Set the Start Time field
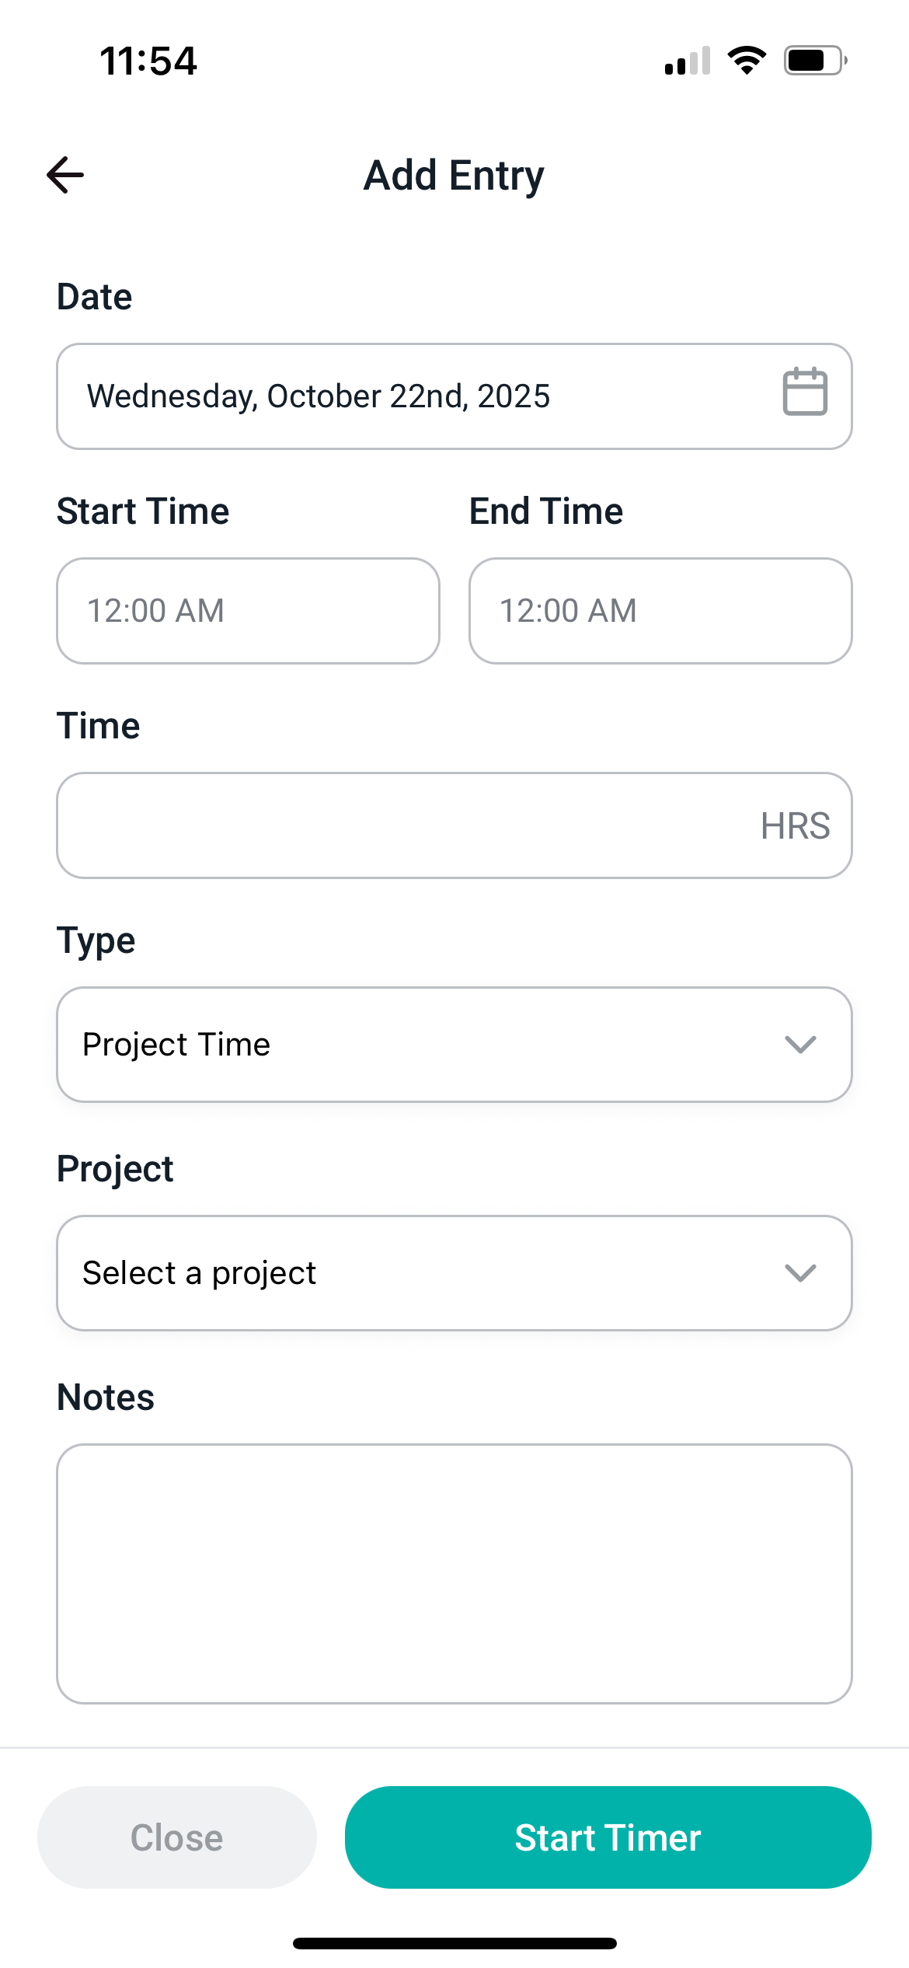909x1968 pixels. tap(248, 611)
